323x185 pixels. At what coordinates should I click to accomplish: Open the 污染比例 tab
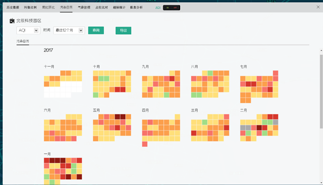click(30, 7)
